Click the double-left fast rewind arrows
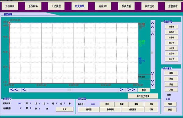This screenshot has width=183, height=118. 14,90
